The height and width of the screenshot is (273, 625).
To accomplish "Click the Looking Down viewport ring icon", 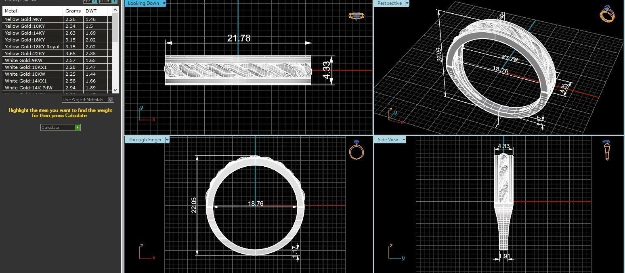I will [356, 16].
